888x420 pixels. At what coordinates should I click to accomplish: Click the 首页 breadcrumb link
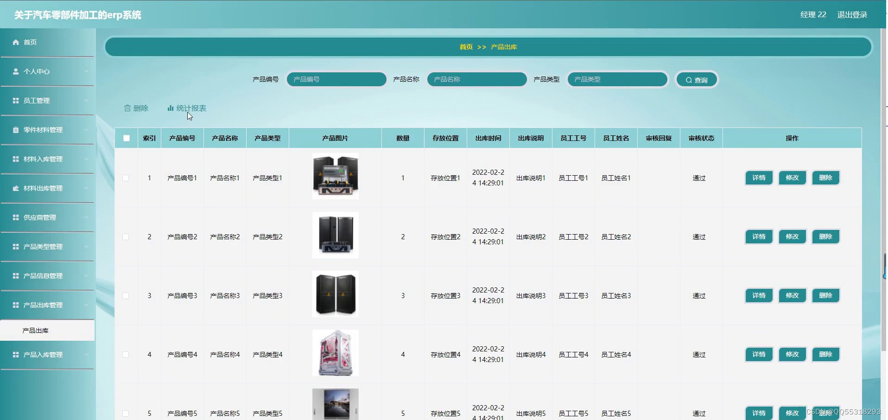(466, 47)
